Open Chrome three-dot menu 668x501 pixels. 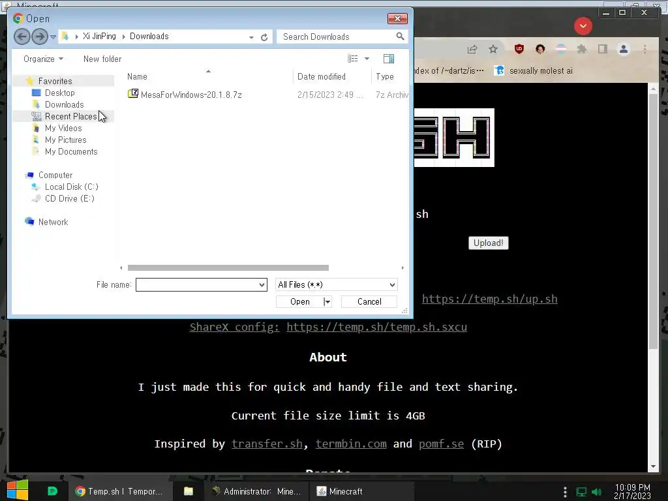point(645,50)
